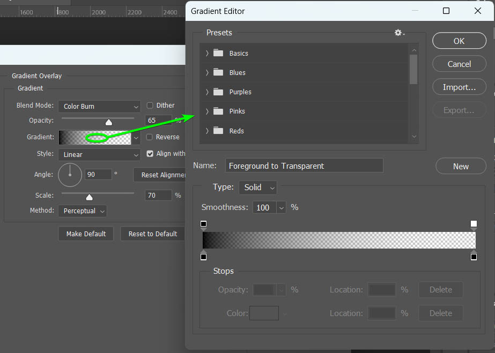
Task: Click Reset to Default button
Action: pos(153,234)
